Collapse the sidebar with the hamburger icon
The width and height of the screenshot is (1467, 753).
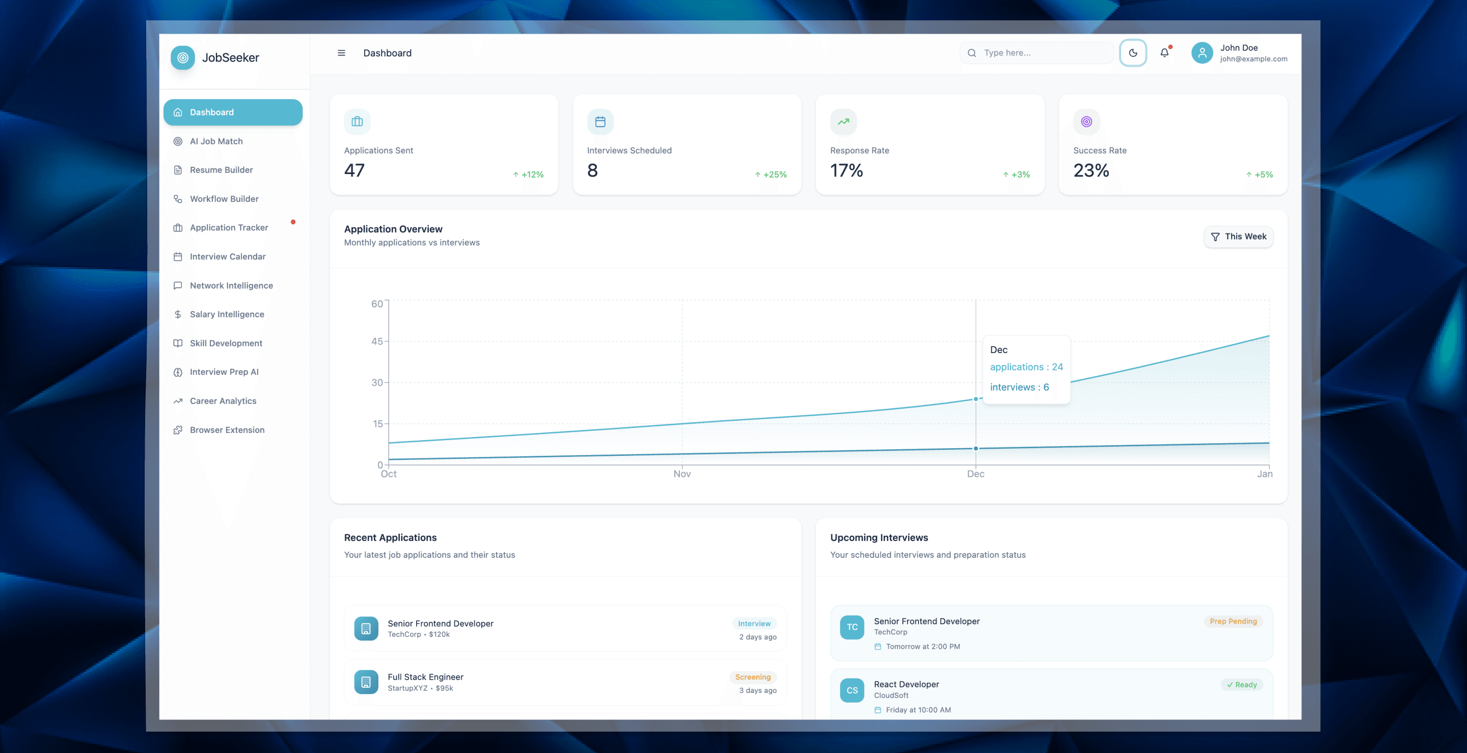pyautogui.click(x=341, y=53)
